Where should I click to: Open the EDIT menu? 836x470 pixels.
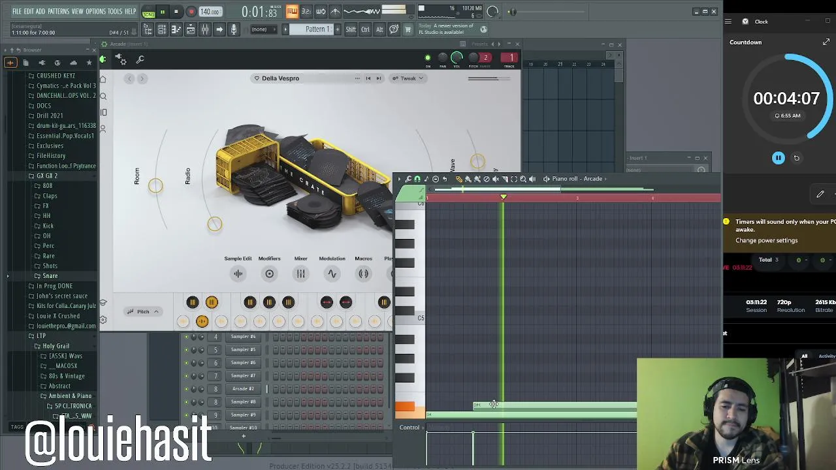click(x=29, y=12)
